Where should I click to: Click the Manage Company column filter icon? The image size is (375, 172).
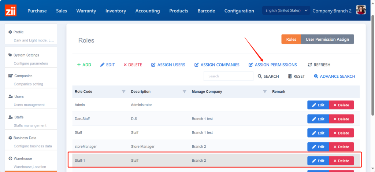pos(265,92)
